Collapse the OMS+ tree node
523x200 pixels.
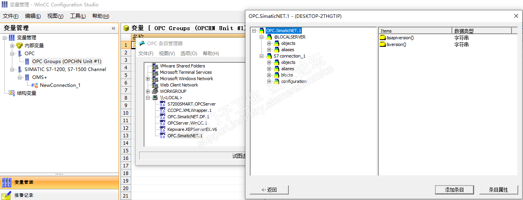coord(19,77)
